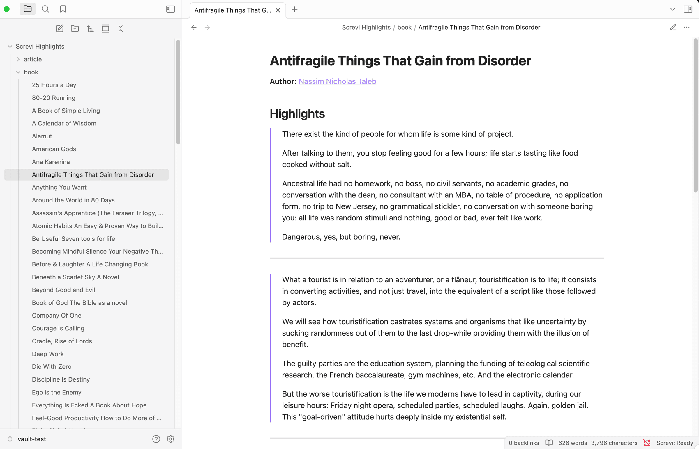Collapse the book folder
699x449 pixels.
[x=18, y=72]
